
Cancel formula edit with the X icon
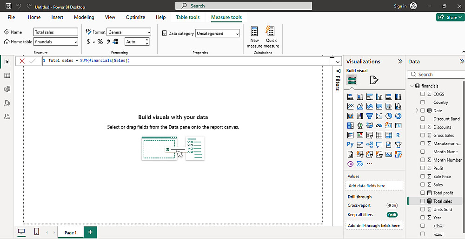(x=22, y=61)
